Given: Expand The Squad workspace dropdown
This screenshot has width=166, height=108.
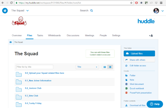Looking at the screenshot, I should [27, 10].
